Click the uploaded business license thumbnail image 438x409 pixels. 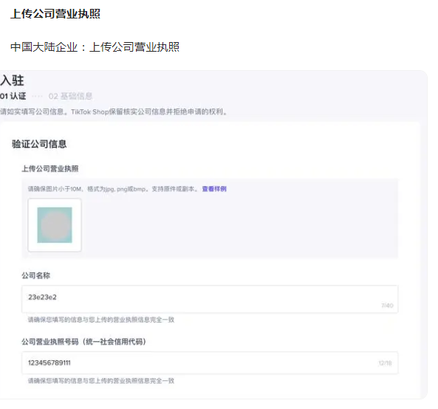click(x=55, y=225)
